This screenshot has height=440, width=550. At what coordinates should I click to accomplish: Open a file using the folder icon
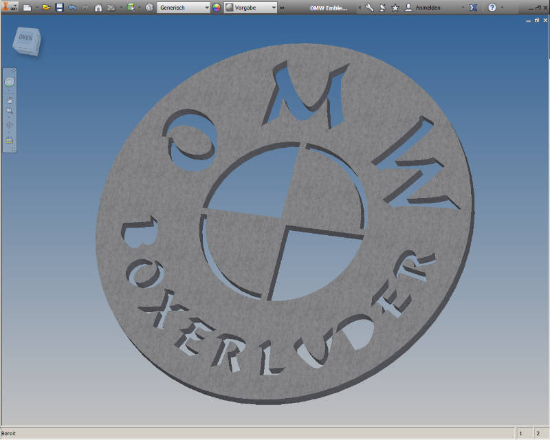point(46,8)
